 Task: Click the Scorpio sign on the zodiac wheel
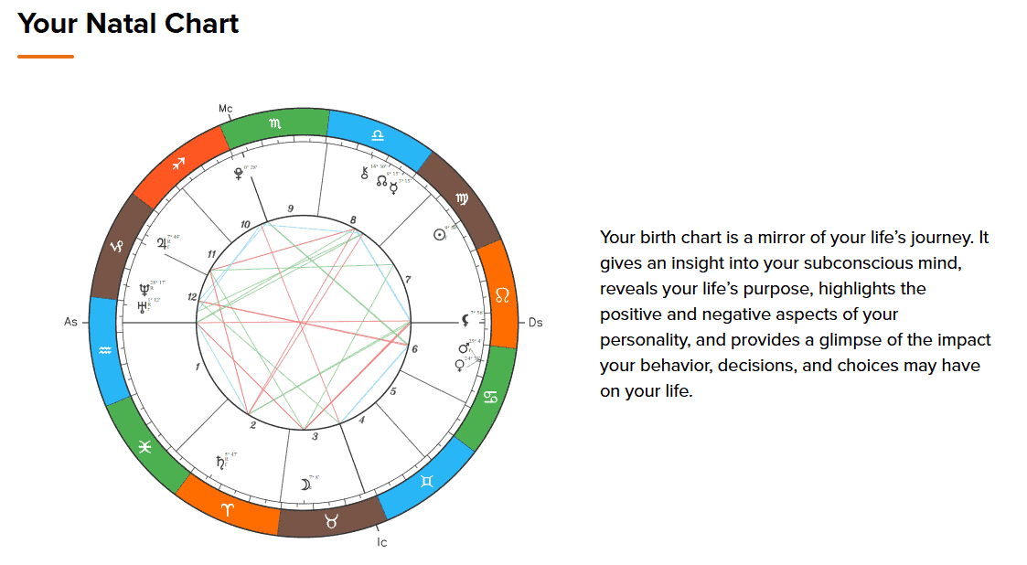(275, 123)
